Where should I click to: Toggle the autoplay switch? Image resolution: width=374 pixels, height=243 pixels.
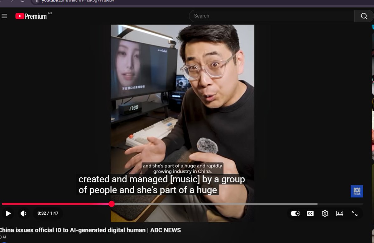[295, 213]
